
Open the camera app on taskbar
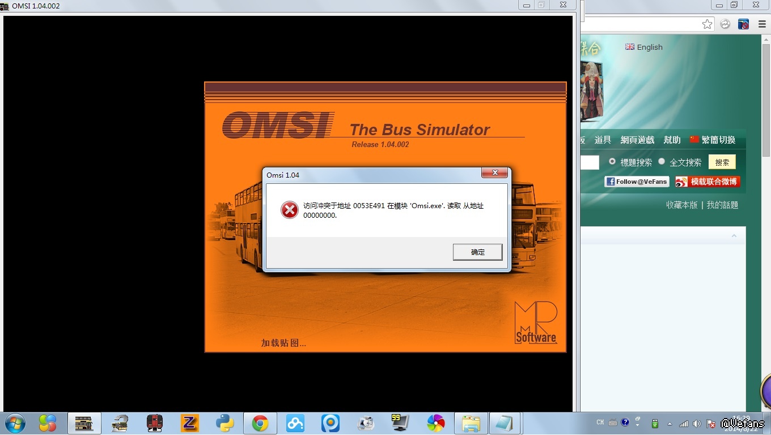[366, 423]
